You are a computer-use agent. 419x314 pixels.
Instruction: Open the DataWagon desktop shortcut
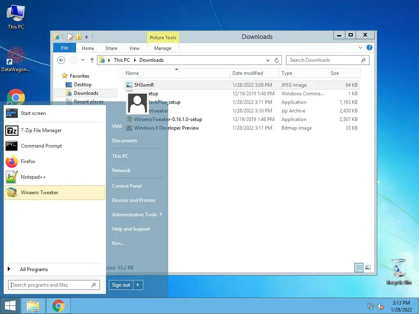click(16, 59)
